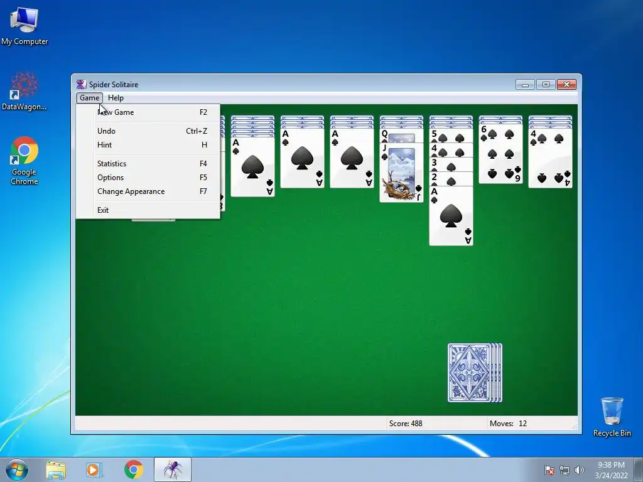
Task: Choose Exit in Game menu
Action: tap(148, 210)
